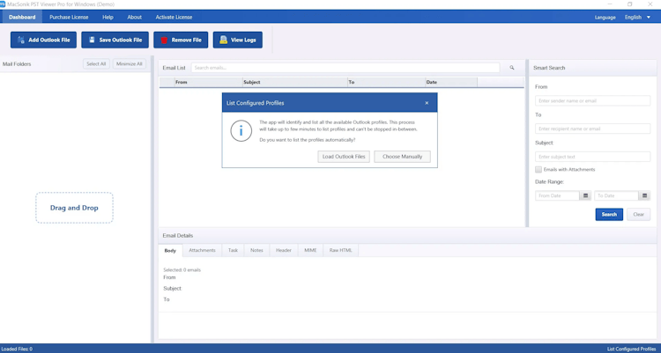Click the Clear button in Smart Search

(639, 215)
